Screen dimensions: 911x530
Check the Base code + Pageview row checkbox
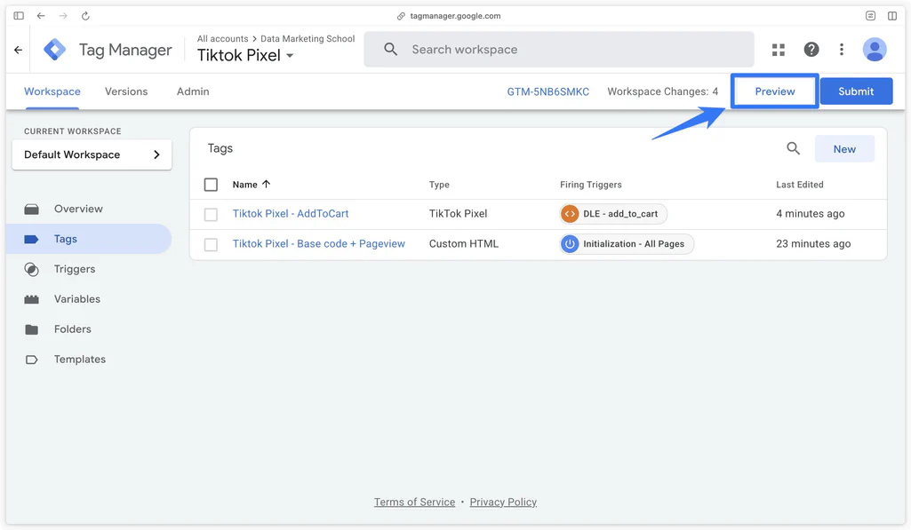coord(211,244)
